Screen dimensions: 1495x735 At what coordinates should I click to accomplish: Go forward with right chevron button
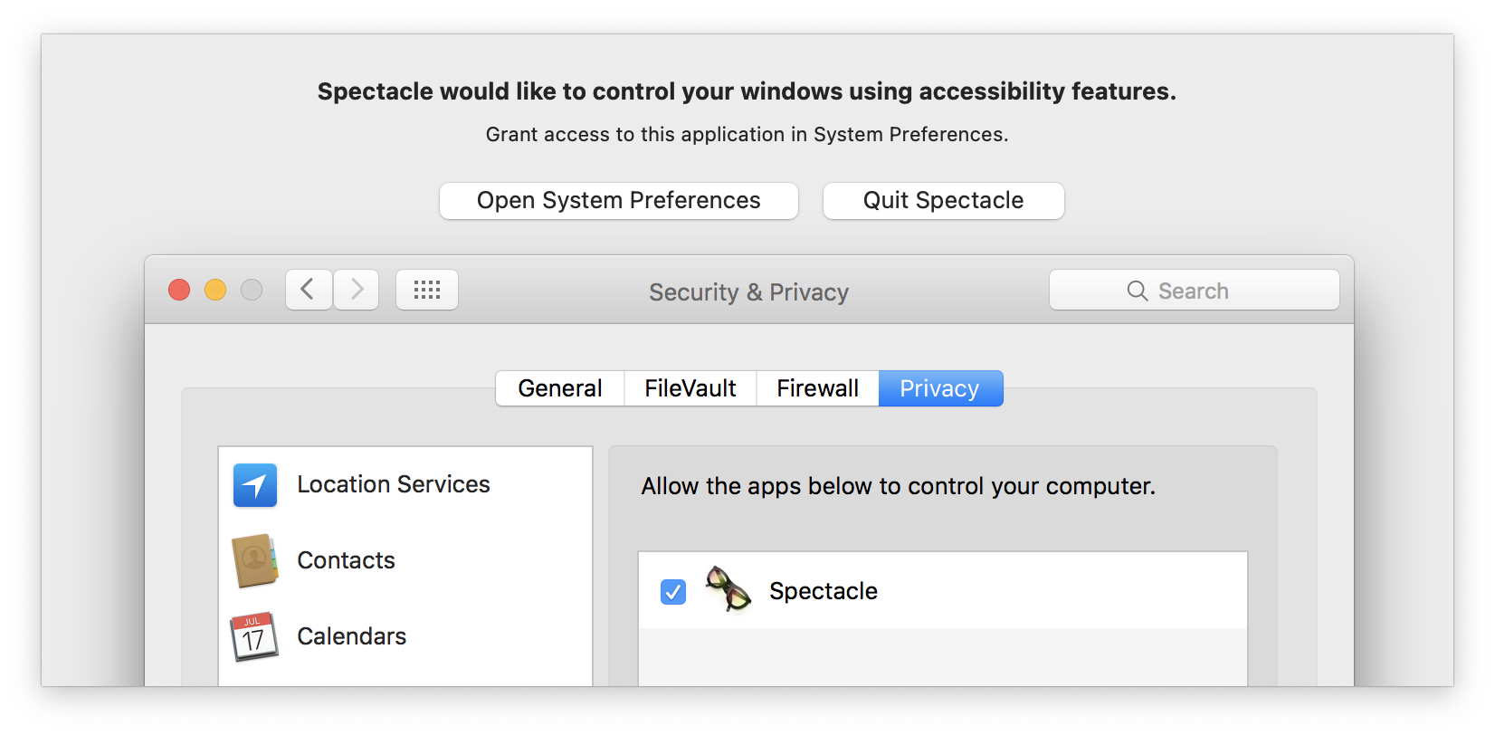[357, 290]
